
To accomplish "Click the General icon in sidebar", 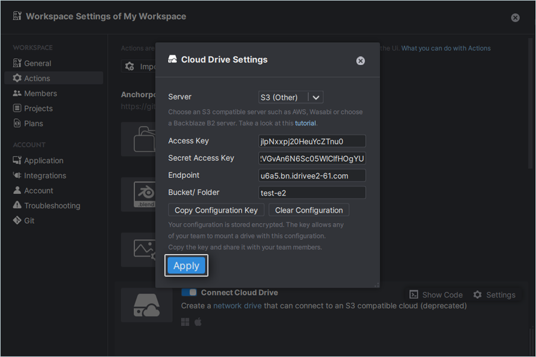I will point(17,63).
